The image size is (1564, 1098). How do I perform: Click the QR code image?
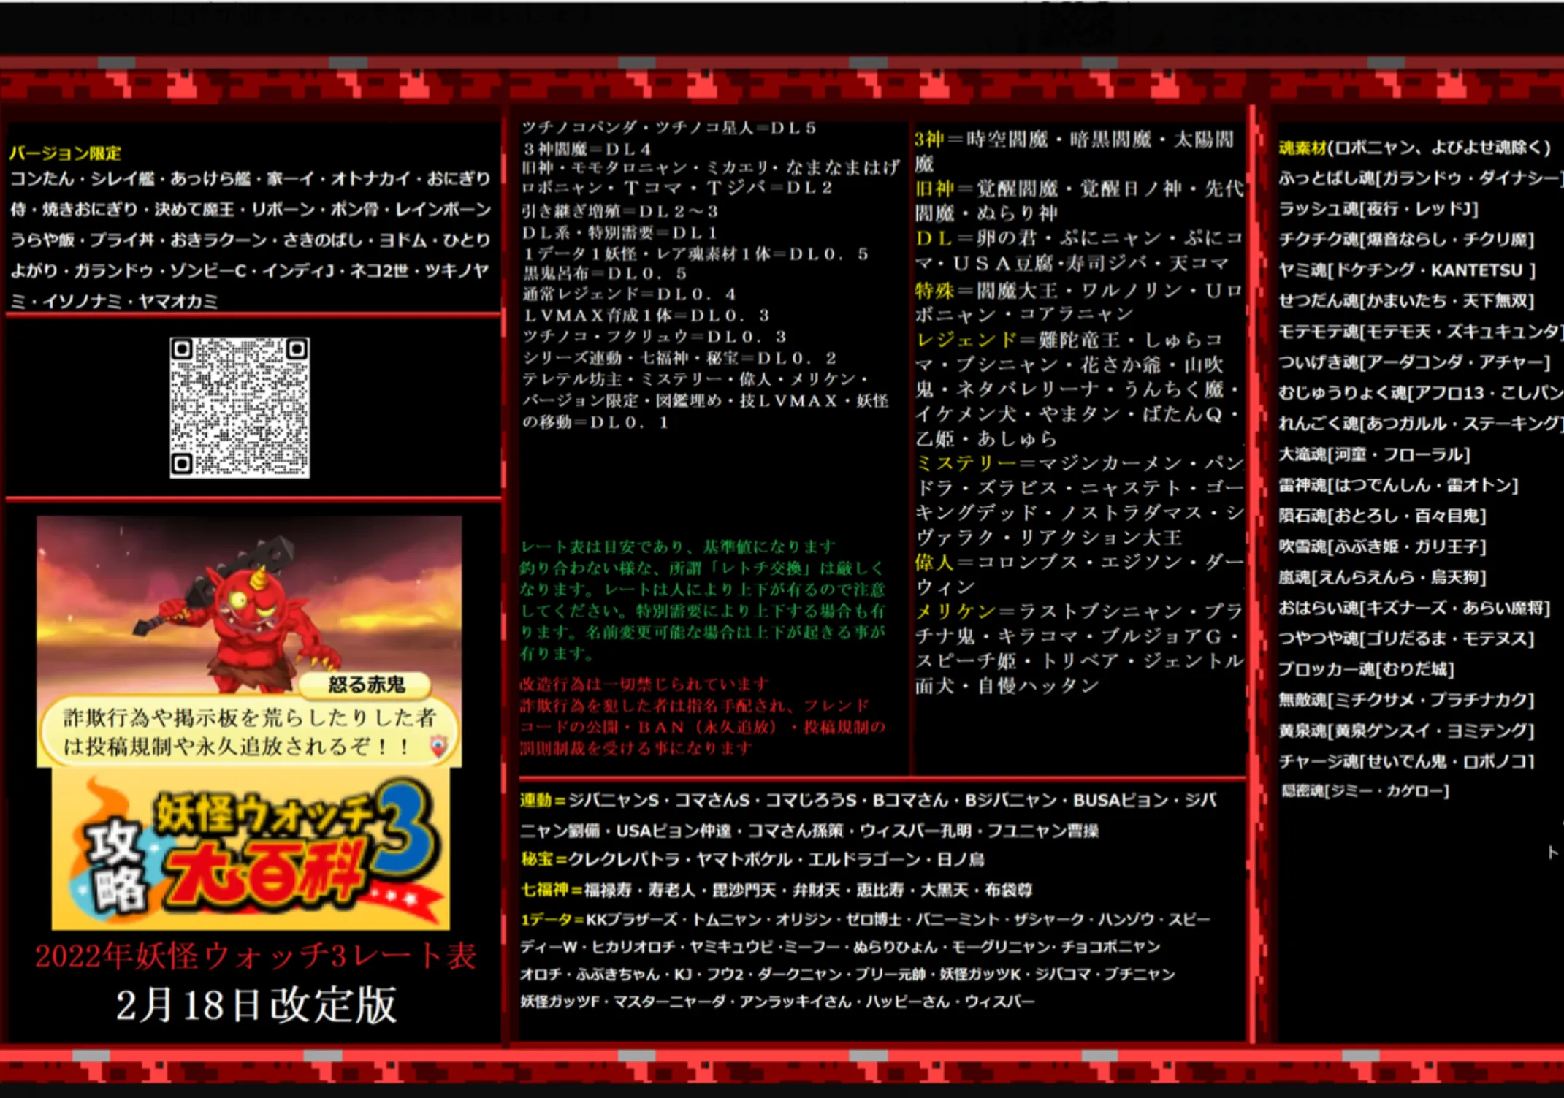pos(240,408)
